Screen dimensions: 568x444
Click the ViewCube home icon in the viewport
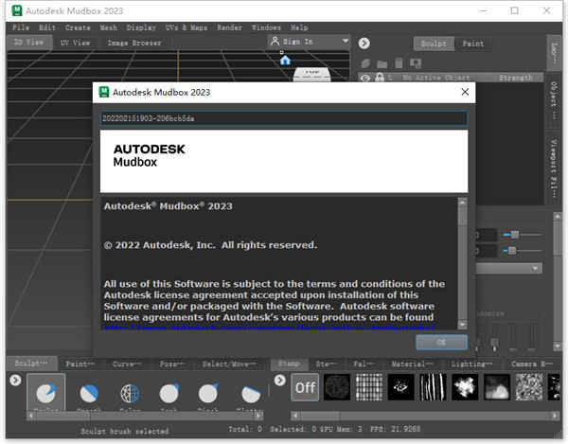pos(285,60)
